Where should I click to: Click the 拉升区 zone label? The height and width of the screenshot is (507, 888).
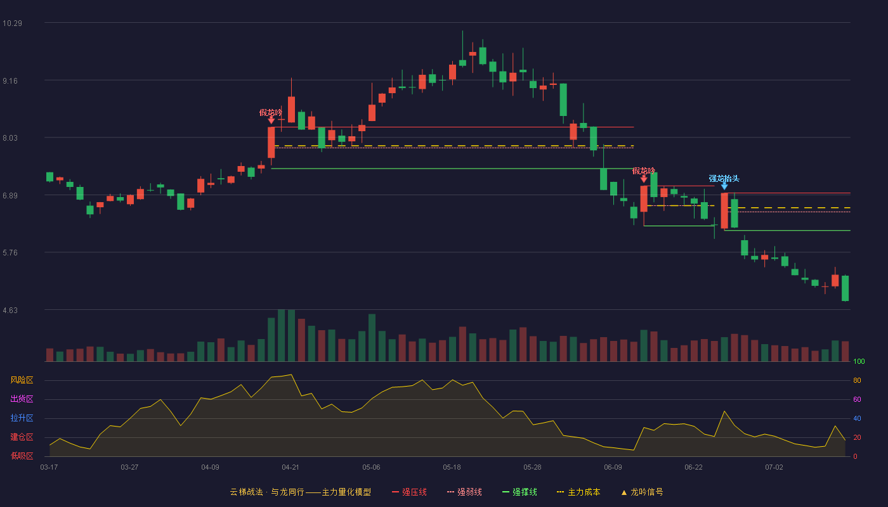(x=22, y=418)
